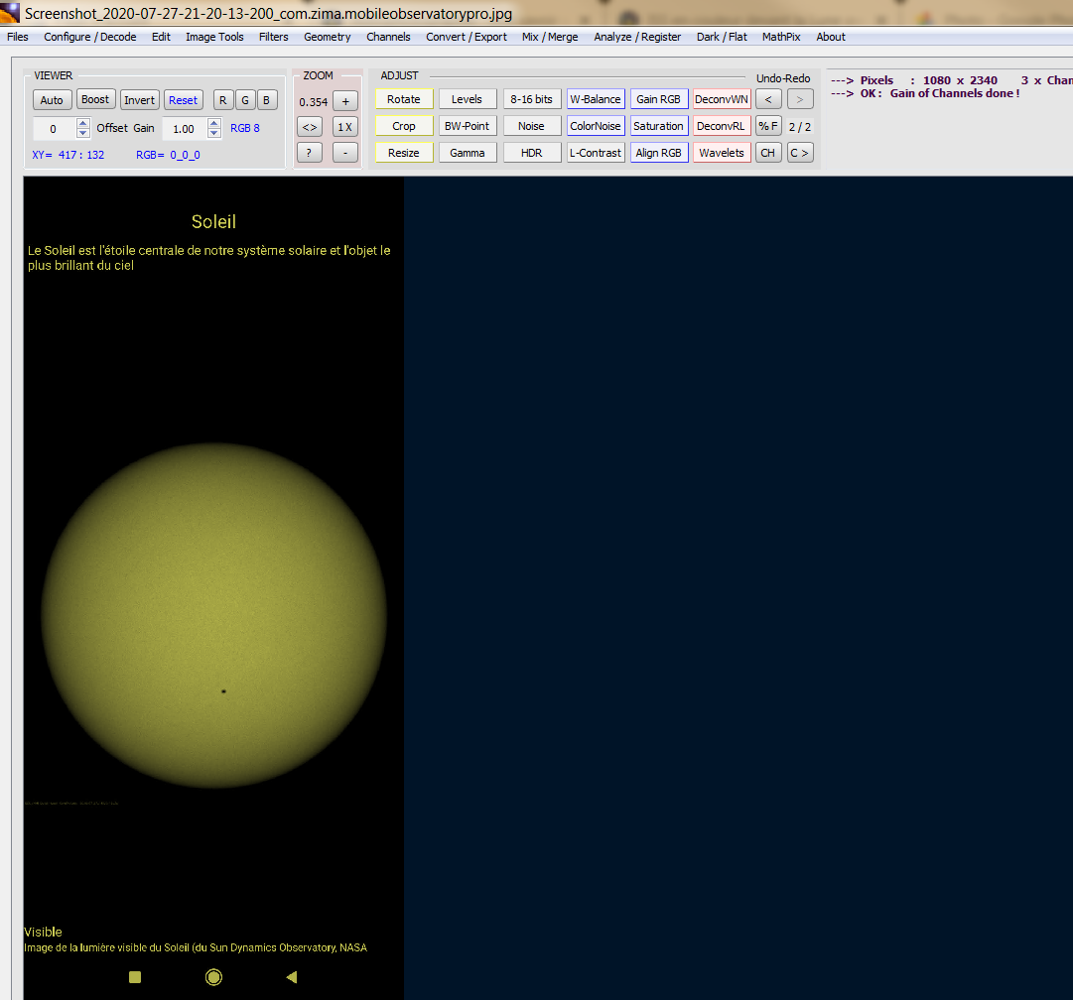
Task: Open the Edit menu
Action: 161,37
